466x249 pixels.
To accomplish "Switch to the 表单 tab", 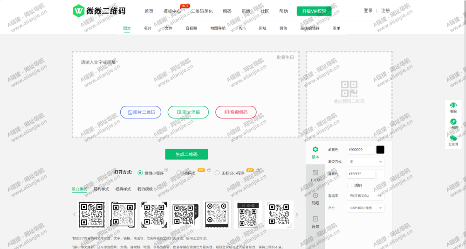I will click(x=336, y=28).
